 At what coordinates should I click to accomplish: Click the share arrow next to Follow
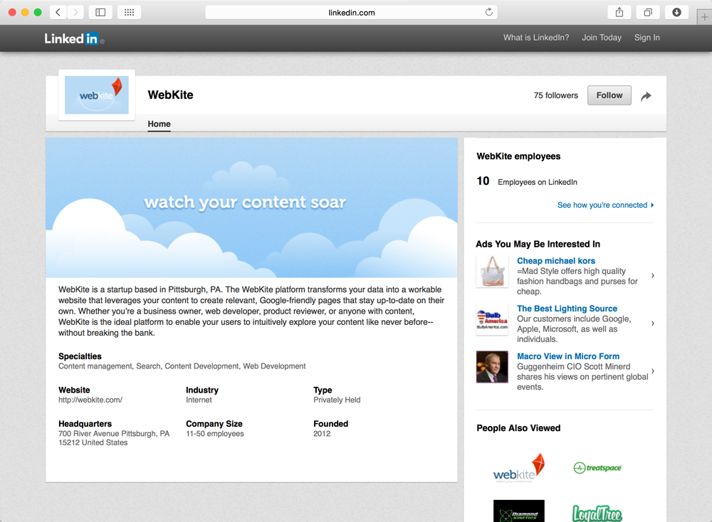pyautogui.click(x=646, y=96)
